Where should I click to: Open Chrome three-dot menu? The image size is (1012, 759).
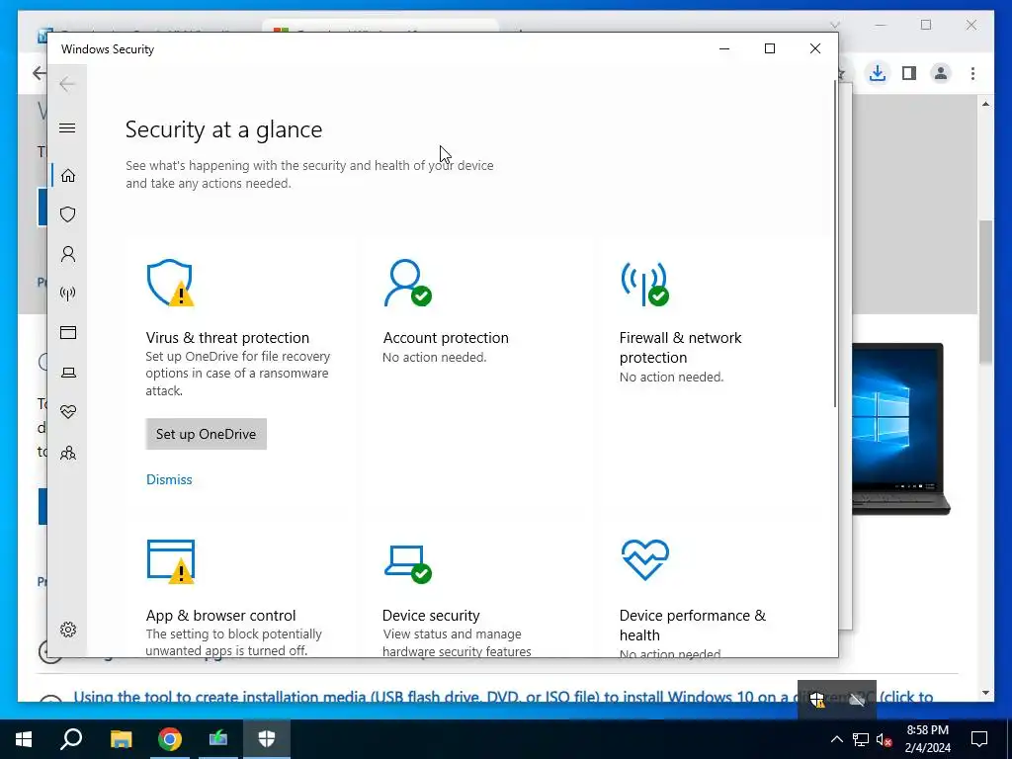[x=972, y=73]
